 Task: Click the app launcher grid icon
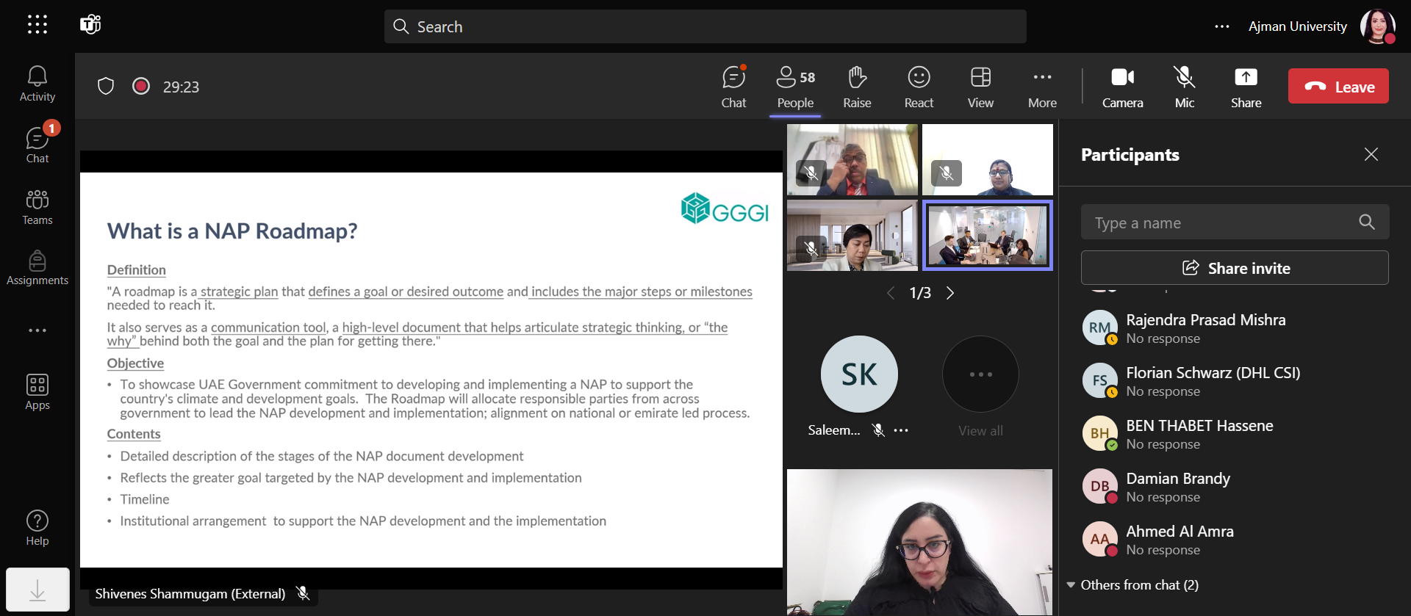coord(37,25)
